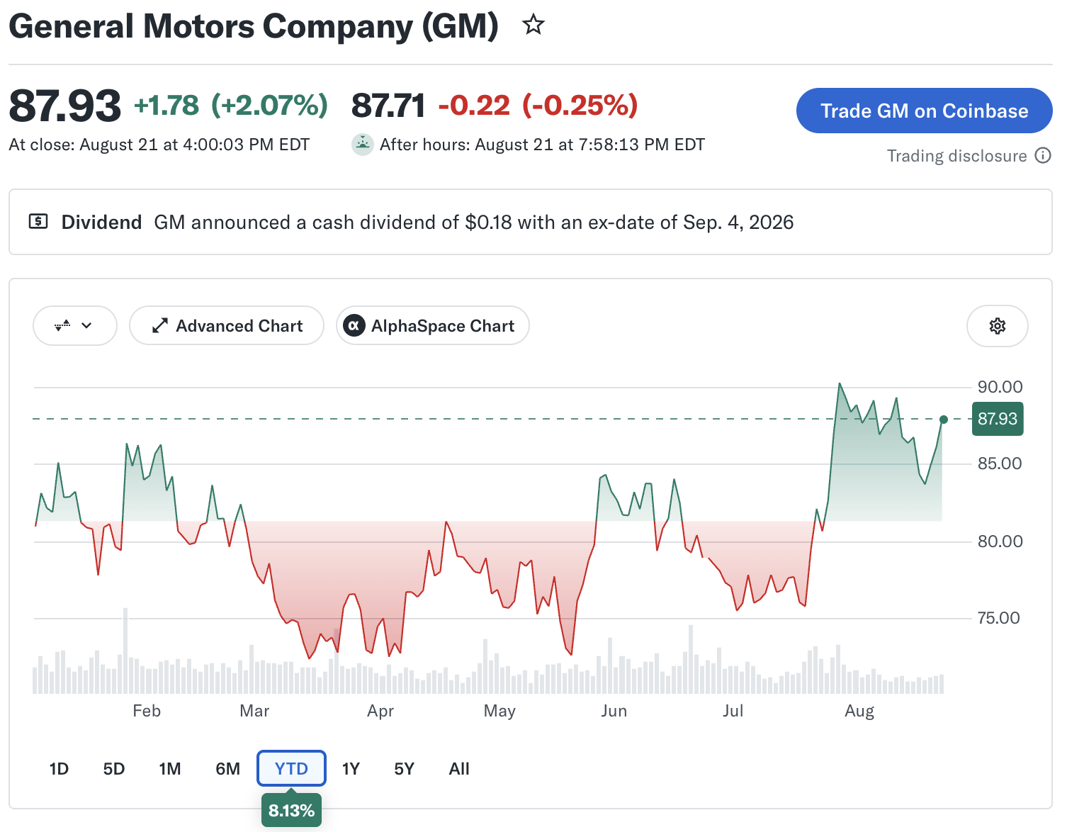Click the Mar x-axis label

254,711
